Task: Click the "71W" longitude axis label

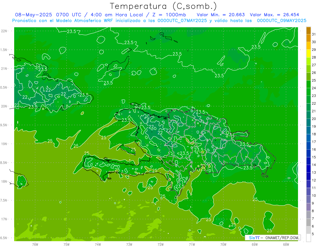Action: coord(192,244)
